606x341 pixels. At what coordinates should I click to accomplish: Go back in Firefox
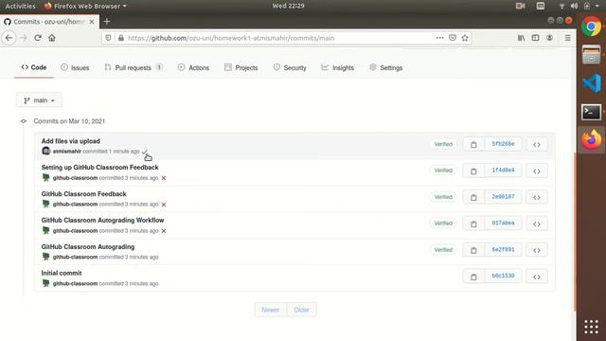(9, 38)
